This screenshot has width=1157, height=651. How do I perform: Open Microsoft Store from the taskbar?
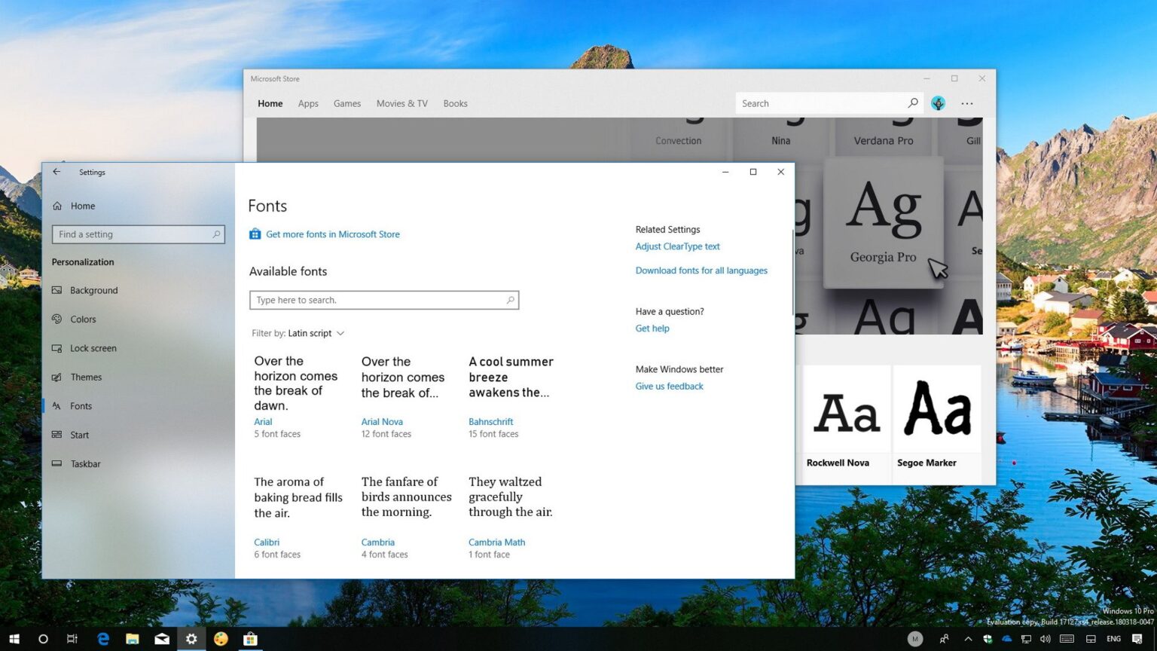click(250, 639)
